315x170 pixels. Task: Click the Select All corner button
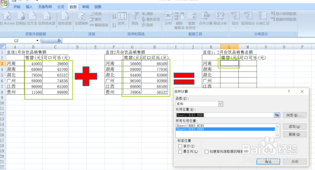pos(3,47)
